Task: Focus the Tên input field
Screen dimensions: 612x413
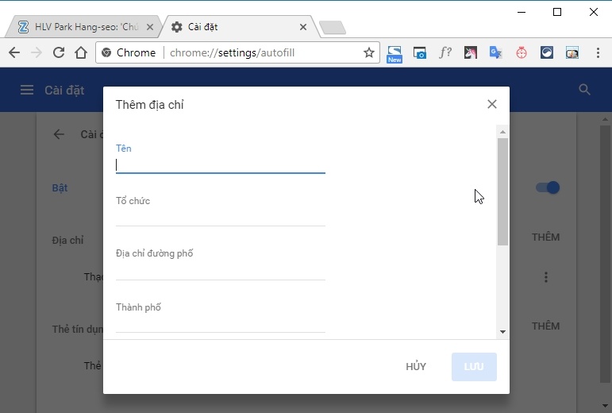Action: coord(221,165)
